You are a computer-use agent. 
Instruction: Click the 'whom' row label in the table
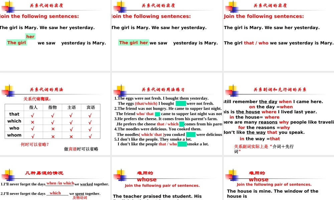click(14, 135)
